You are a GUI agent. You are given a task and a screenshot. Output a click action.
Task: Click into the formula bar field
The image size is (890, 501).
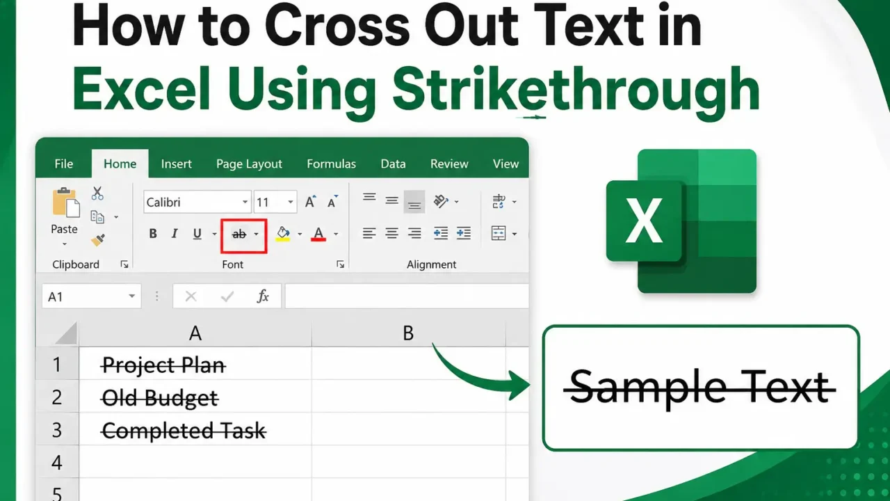407,296
